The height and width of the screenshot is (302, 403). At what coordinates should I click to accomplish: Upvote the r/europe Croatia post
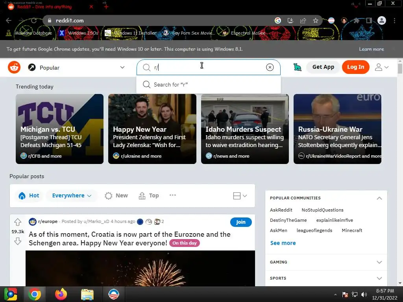pyautogui.click(x=18, y=222)
